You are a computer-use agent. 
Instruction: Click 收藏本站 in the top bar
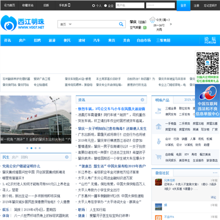28,5
